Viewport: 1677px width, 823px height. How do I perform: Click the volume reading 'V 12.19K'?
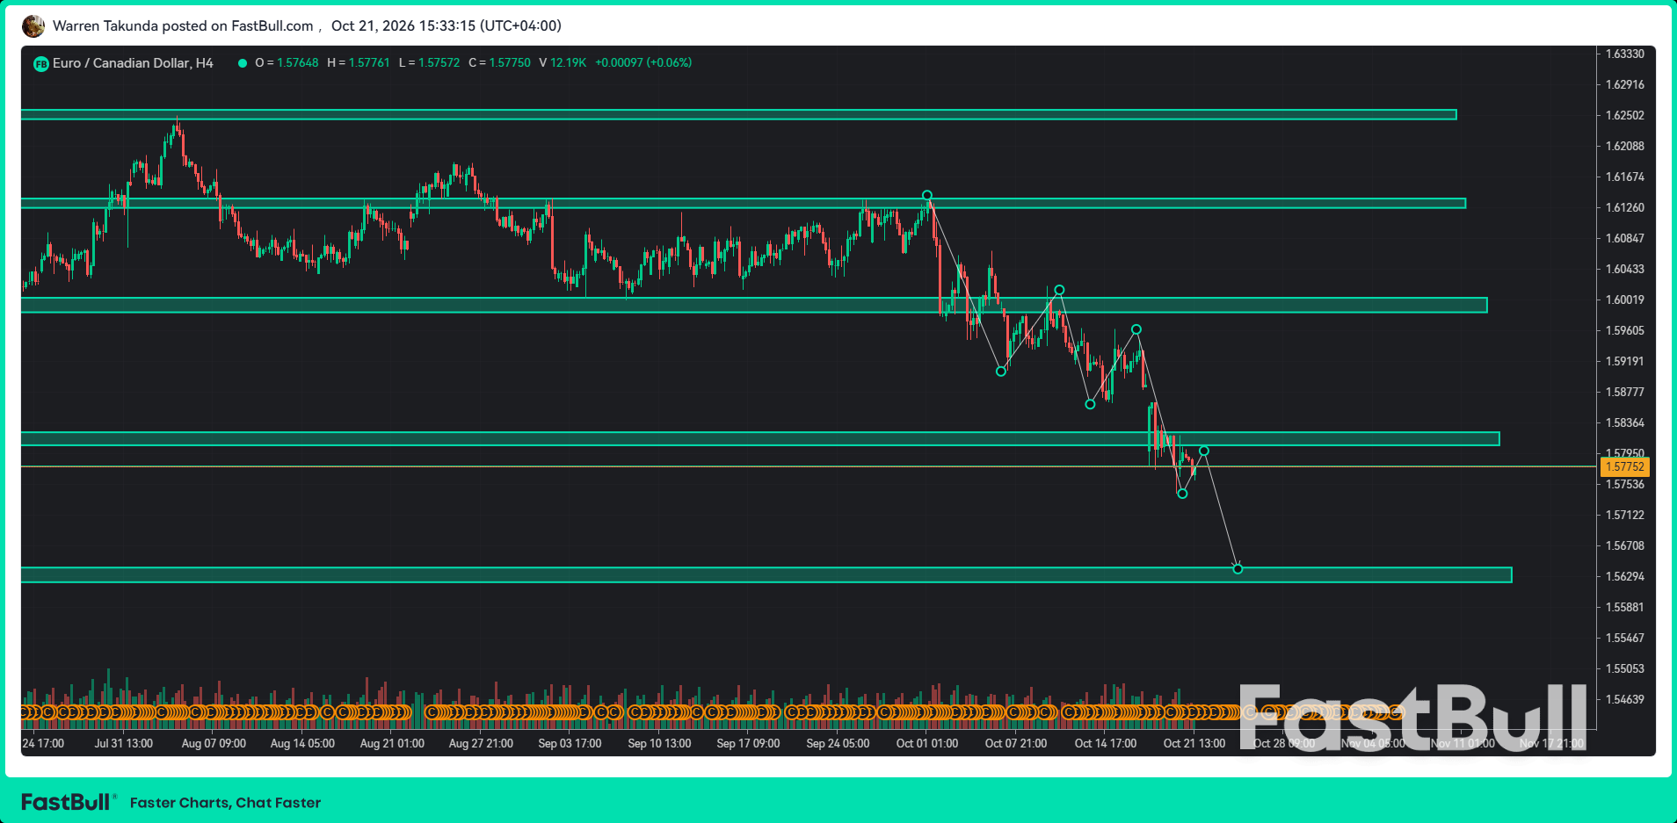563,63
